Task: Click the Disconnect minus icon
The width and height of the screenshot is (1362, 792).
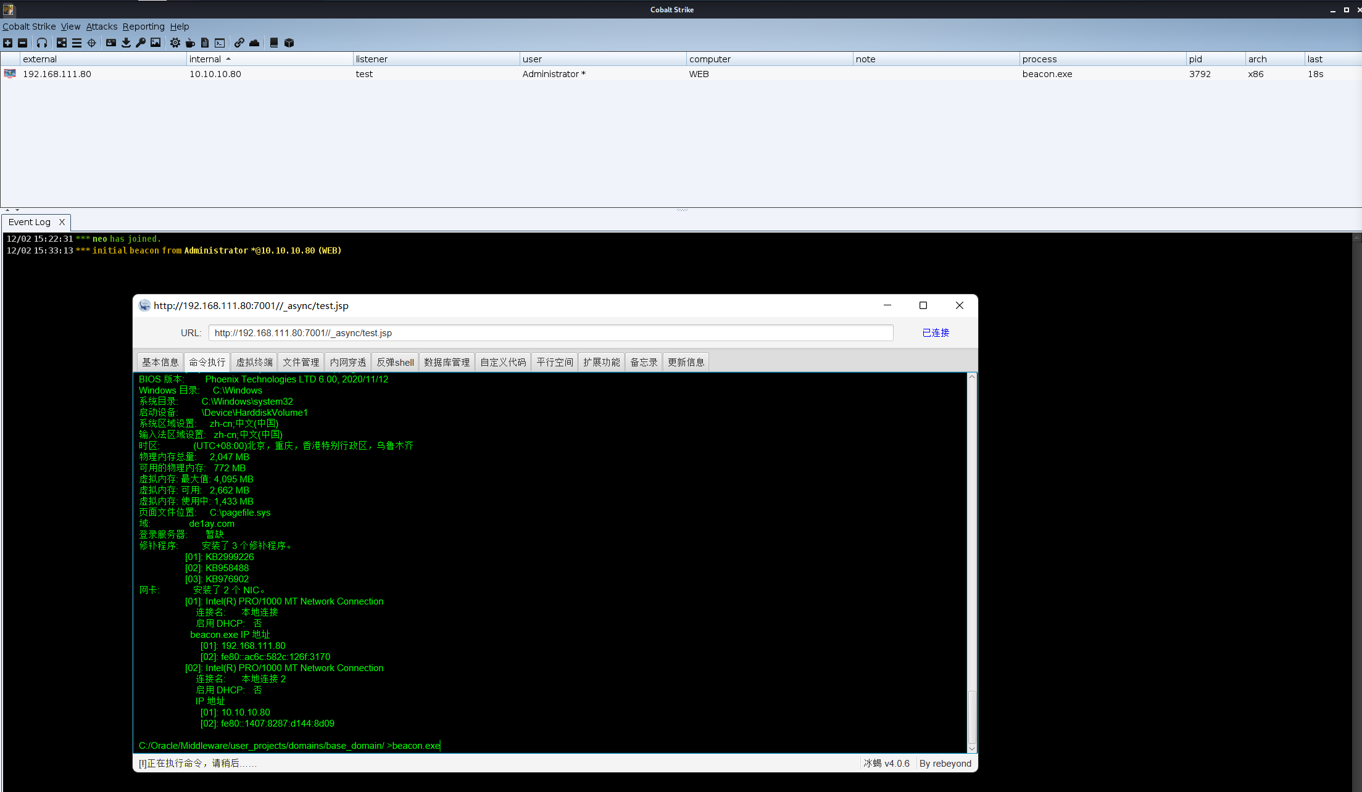Action: (x=23, y=43)
